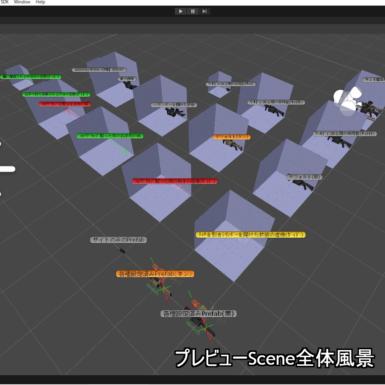This screenshot has width=385, height=385.
Task: Open the SDK menu
Action: [x=5, y=2]
